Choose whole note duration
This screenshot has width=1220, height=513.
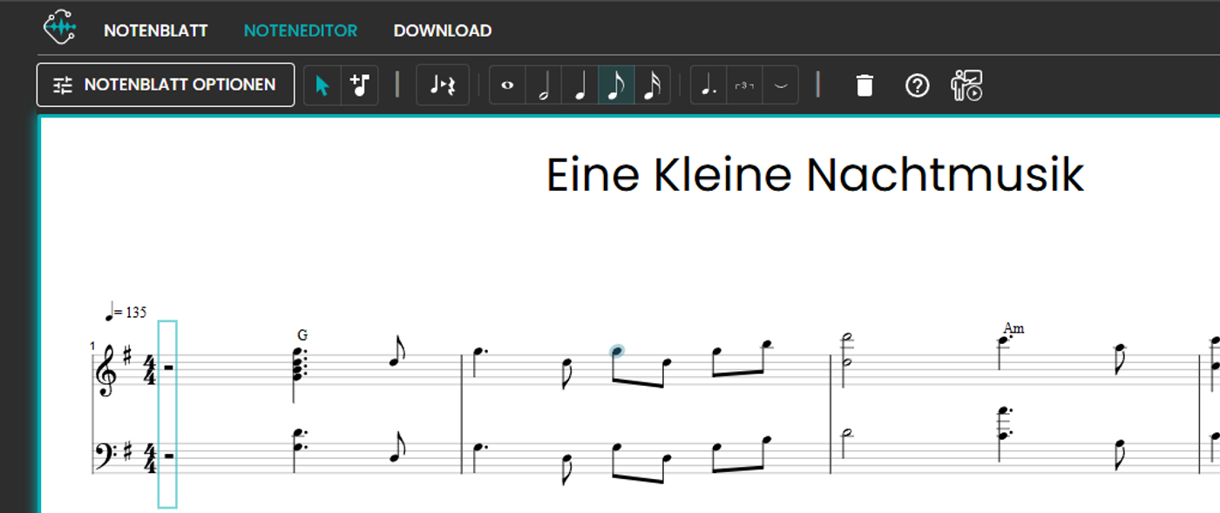click(507, 85)
